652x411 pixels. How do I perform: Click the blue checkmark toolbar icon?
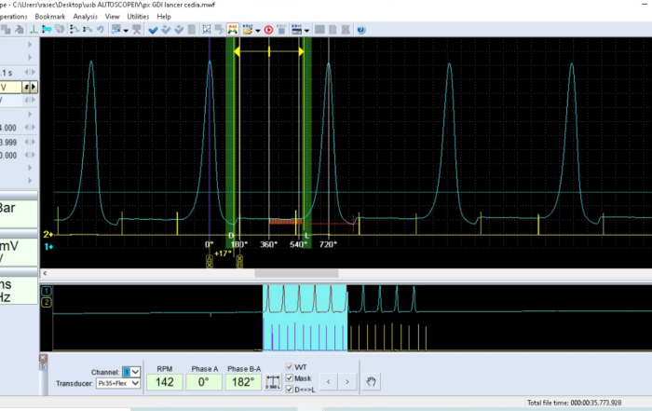(x=153, y=29)
